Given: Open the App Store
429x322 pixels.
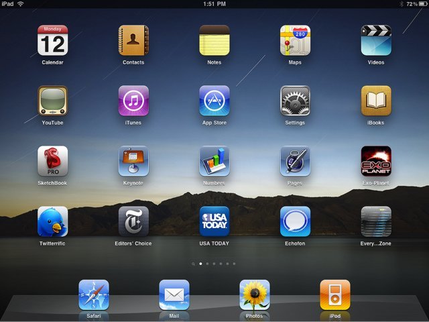Looking at the screenshot, I should (x=214, y=101).
